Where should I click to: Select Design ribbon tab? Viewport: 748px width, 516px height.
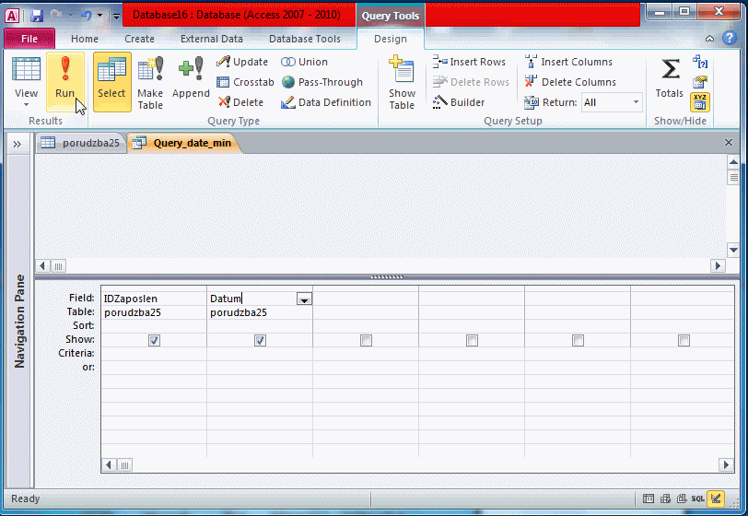click(x=391, y=39)
